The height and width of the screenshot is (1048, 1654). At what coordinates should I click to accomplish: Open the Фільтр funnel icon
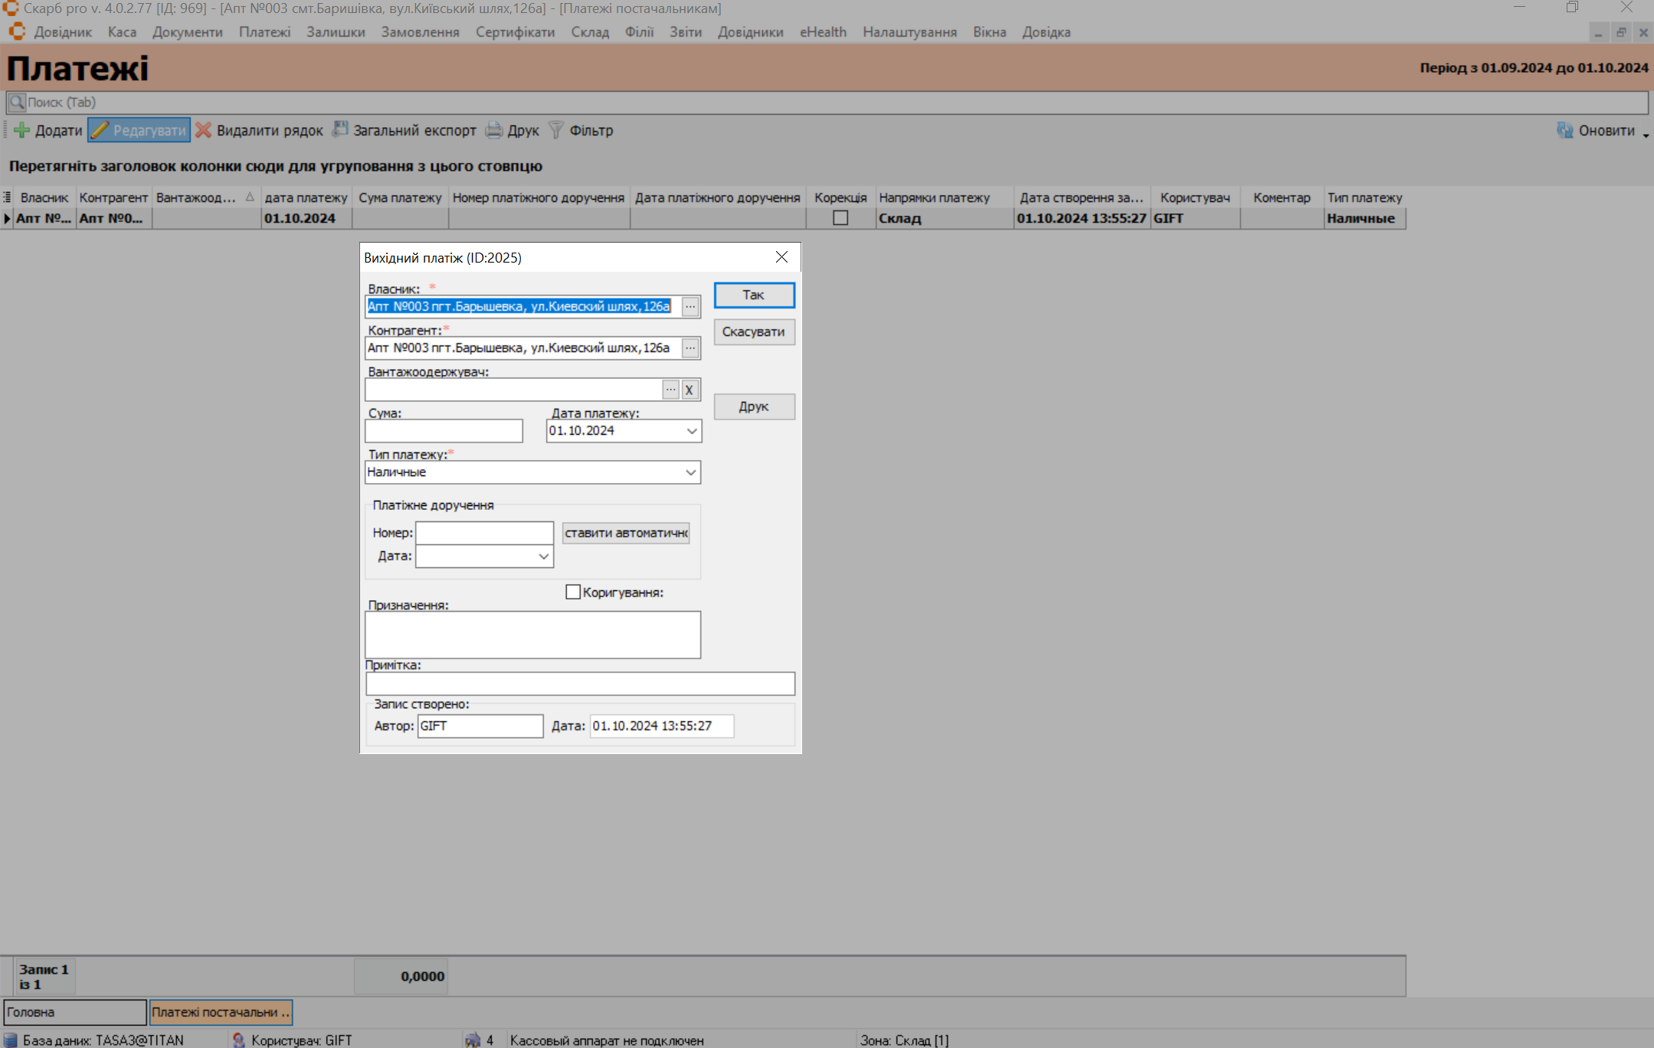pos(556,130)
